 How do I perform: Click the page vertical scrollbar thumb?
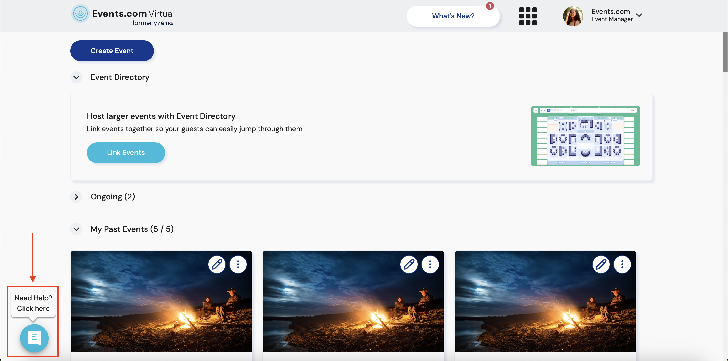725,52
